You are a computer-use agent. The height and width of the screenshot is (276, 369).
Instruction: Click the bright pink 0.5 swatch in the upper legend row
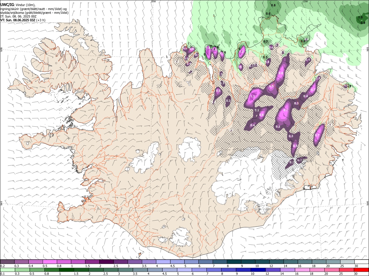click(x=50, y=262)
